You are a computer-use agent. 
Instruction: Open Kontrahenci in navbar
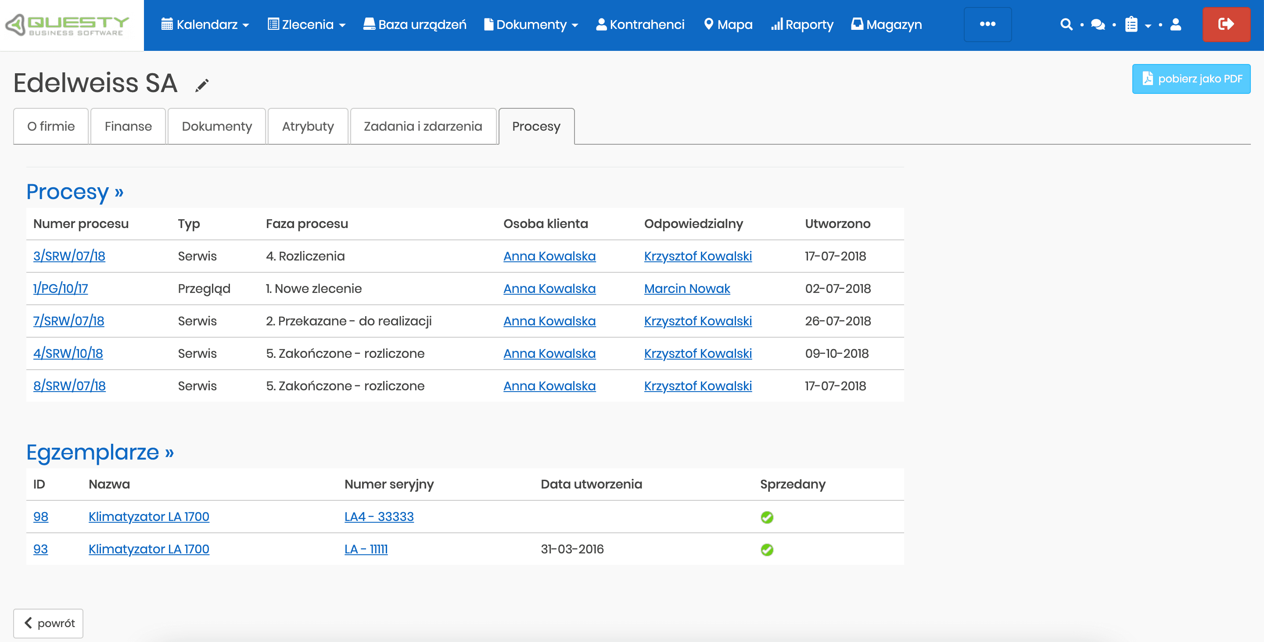pyautogui.click(x=640, y=25)
